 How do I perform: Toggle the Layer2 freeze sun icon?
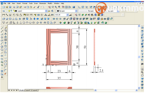(x=9, y=11)
